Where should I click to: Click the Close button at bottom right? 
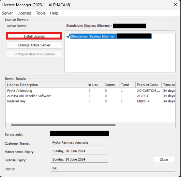(164, 160)
